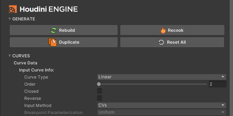The height and width of the screenshot is (116, 233).
Task: Collapse the GENERATE section
Action: (10, 19)
